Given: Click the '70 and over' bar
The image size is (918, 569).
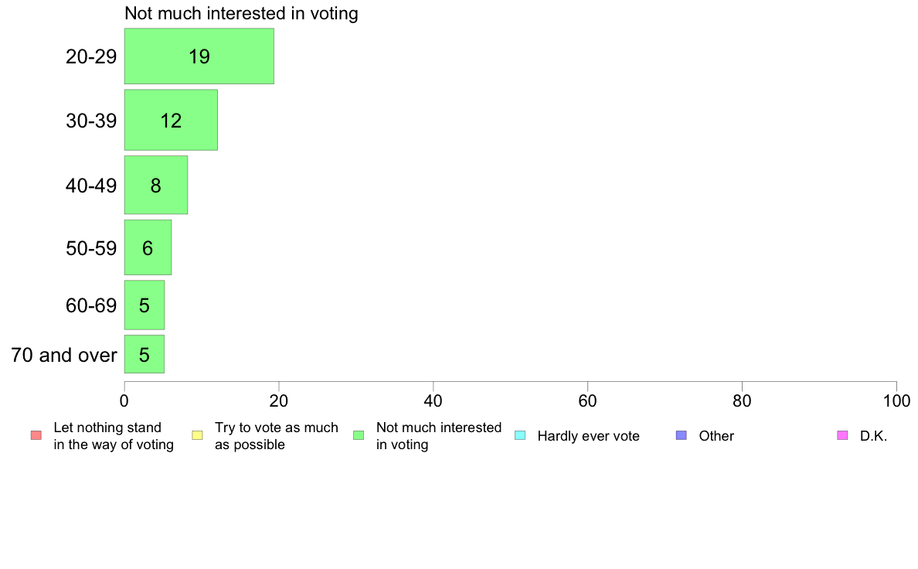Looking at the screenshot, I should 144,354.
